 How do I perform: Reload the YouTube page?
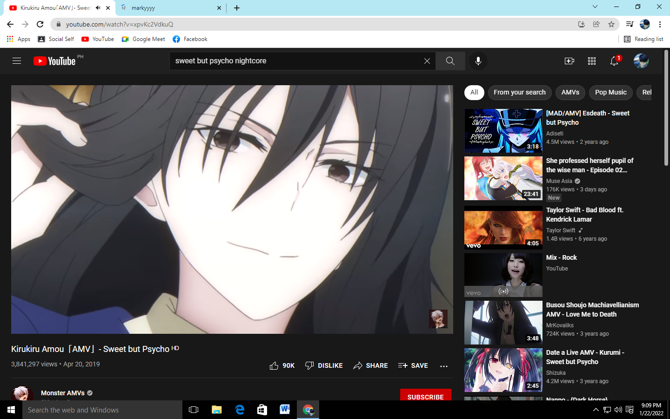pos(40,24)
